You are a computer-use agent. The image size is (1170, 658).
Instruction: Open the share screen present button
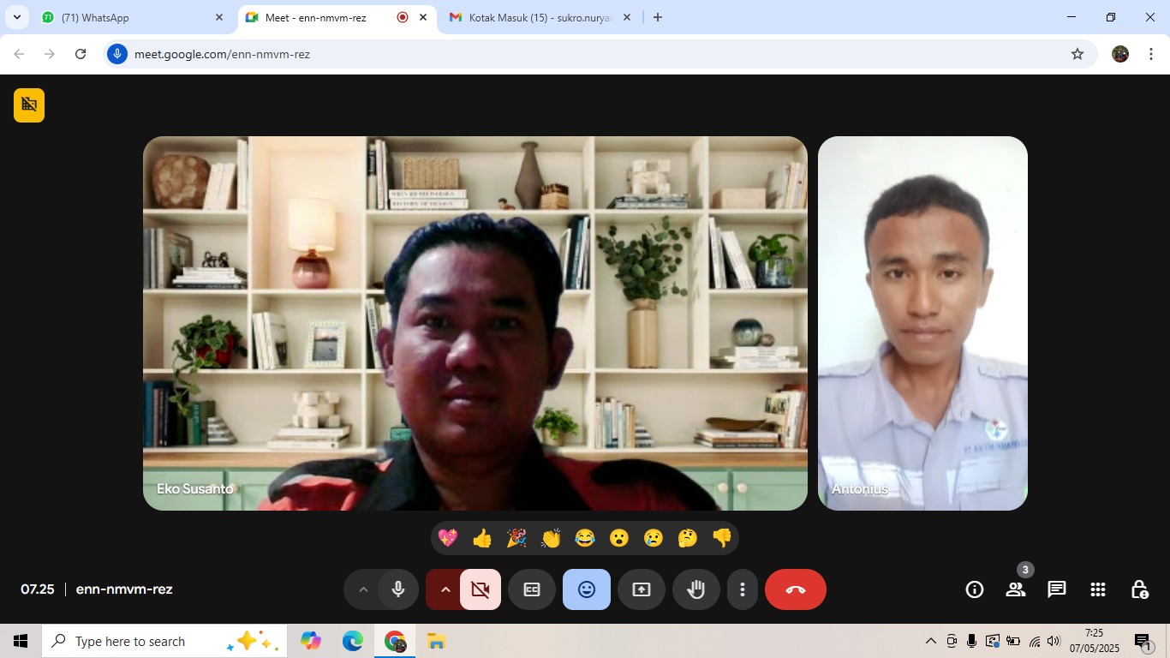pyautogui.click(x=641, y=589)
